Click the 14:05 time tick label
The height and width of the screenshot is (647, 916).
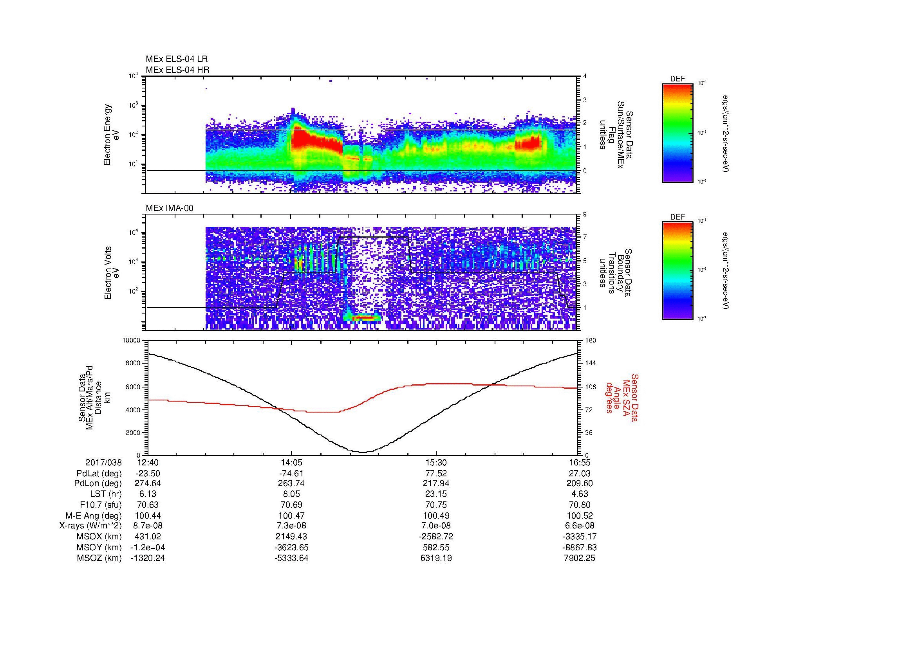click(x=292, y=462)
